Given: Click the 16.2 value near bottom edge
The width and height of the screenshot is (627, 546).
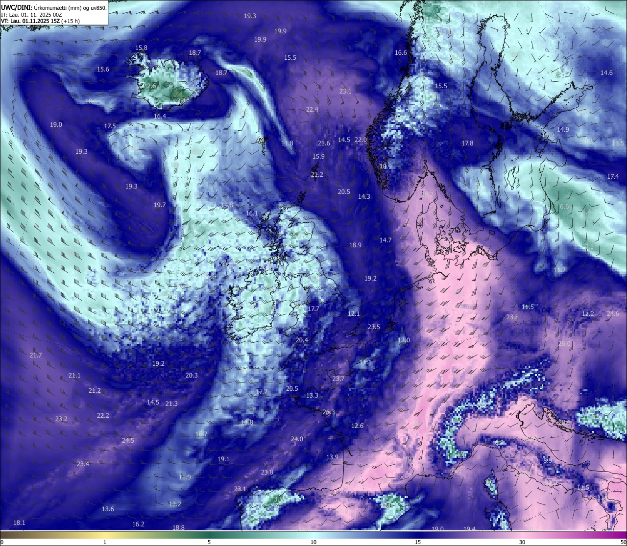Looking at the screenshot, I should [x=138, y=524].
